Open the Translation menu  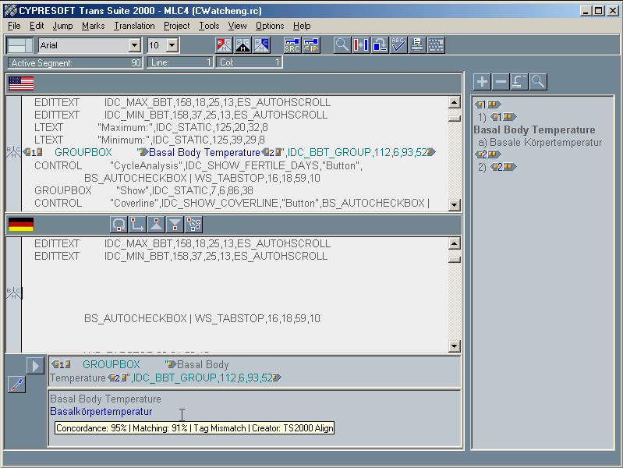[x=134, y=26]
